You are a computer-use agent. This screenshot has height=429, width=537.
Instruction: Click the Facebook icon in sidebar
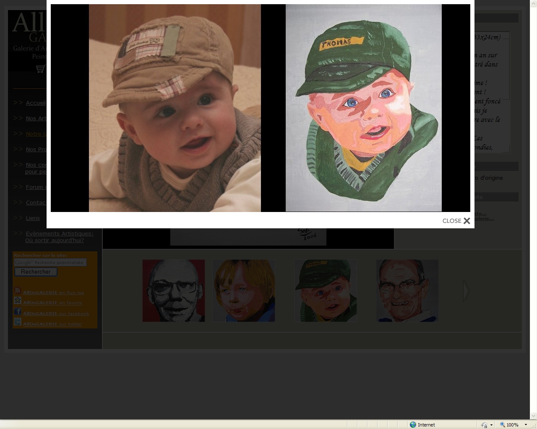(x=18, y=311)
